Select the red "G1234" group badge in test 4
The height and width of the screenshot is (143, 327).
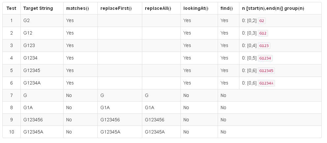click(x=265, y=58)
